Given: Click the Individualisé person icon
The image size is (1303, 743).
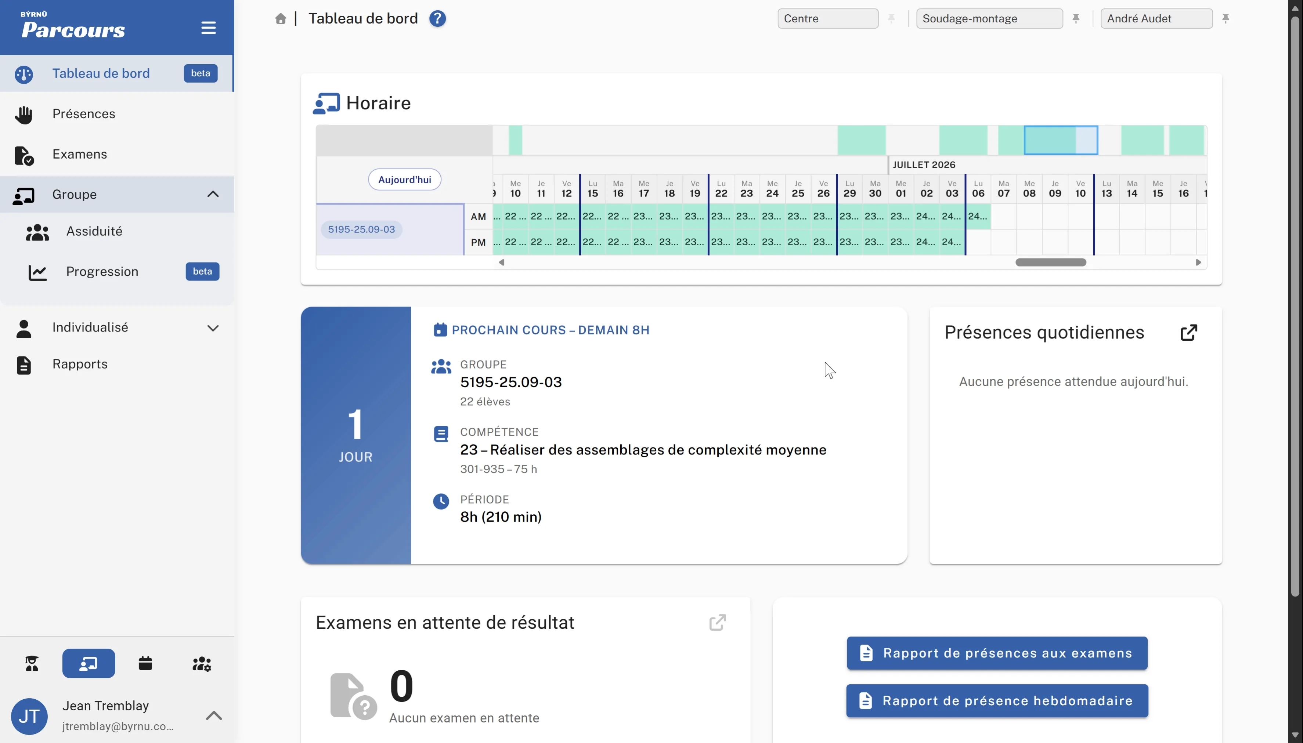Looking at the screenshot, I should pyautogui.click(x=24, y=329).
